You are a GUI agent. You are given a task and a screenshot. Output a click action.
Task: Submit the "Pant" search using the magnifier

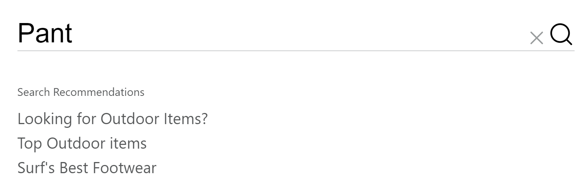click(x=561, y=35)
